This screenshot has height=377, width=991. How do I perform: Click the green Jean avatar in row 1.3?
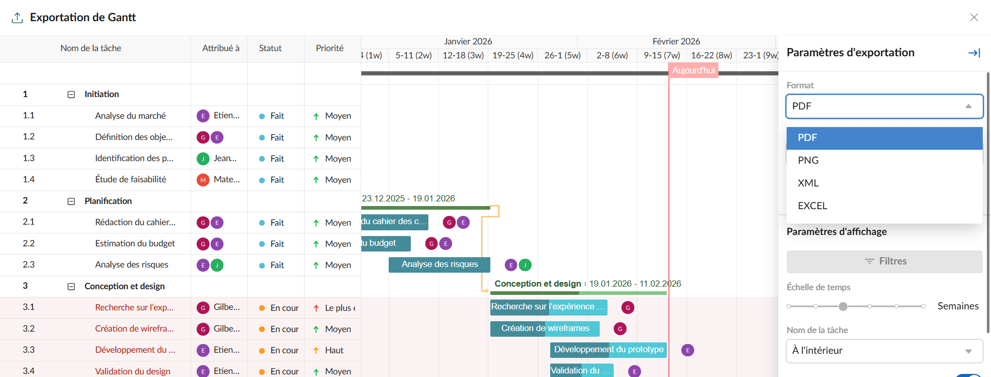[x=203, y=159]
